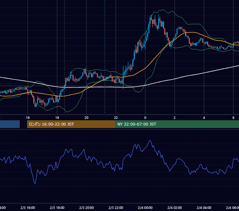This screenshot has height=211, width=239.
Task: Click the 2 hour label on upper chart
Action: tap(175, 118)
